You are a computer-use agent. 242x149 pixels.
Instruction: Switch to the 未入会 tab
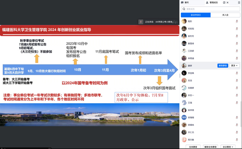click(x=225, y=15)
